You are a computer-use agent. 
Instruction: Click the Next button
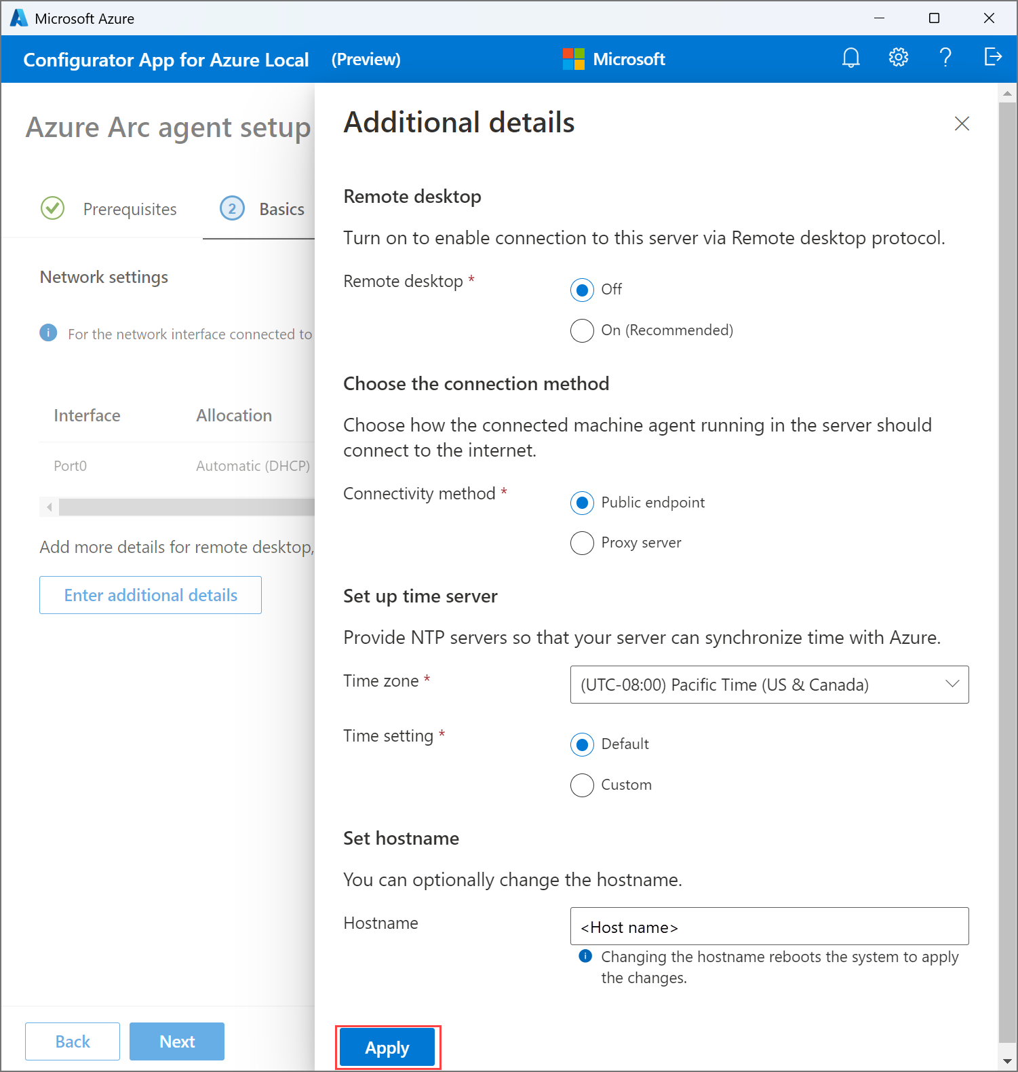pyautogui.click(x=177, y=1041)
